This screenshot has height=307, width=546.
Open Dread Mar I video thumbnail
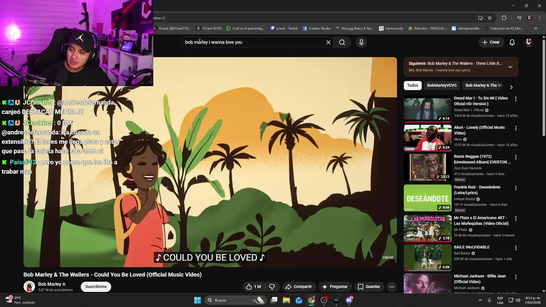pyautogui.click(x=427, y=110)
